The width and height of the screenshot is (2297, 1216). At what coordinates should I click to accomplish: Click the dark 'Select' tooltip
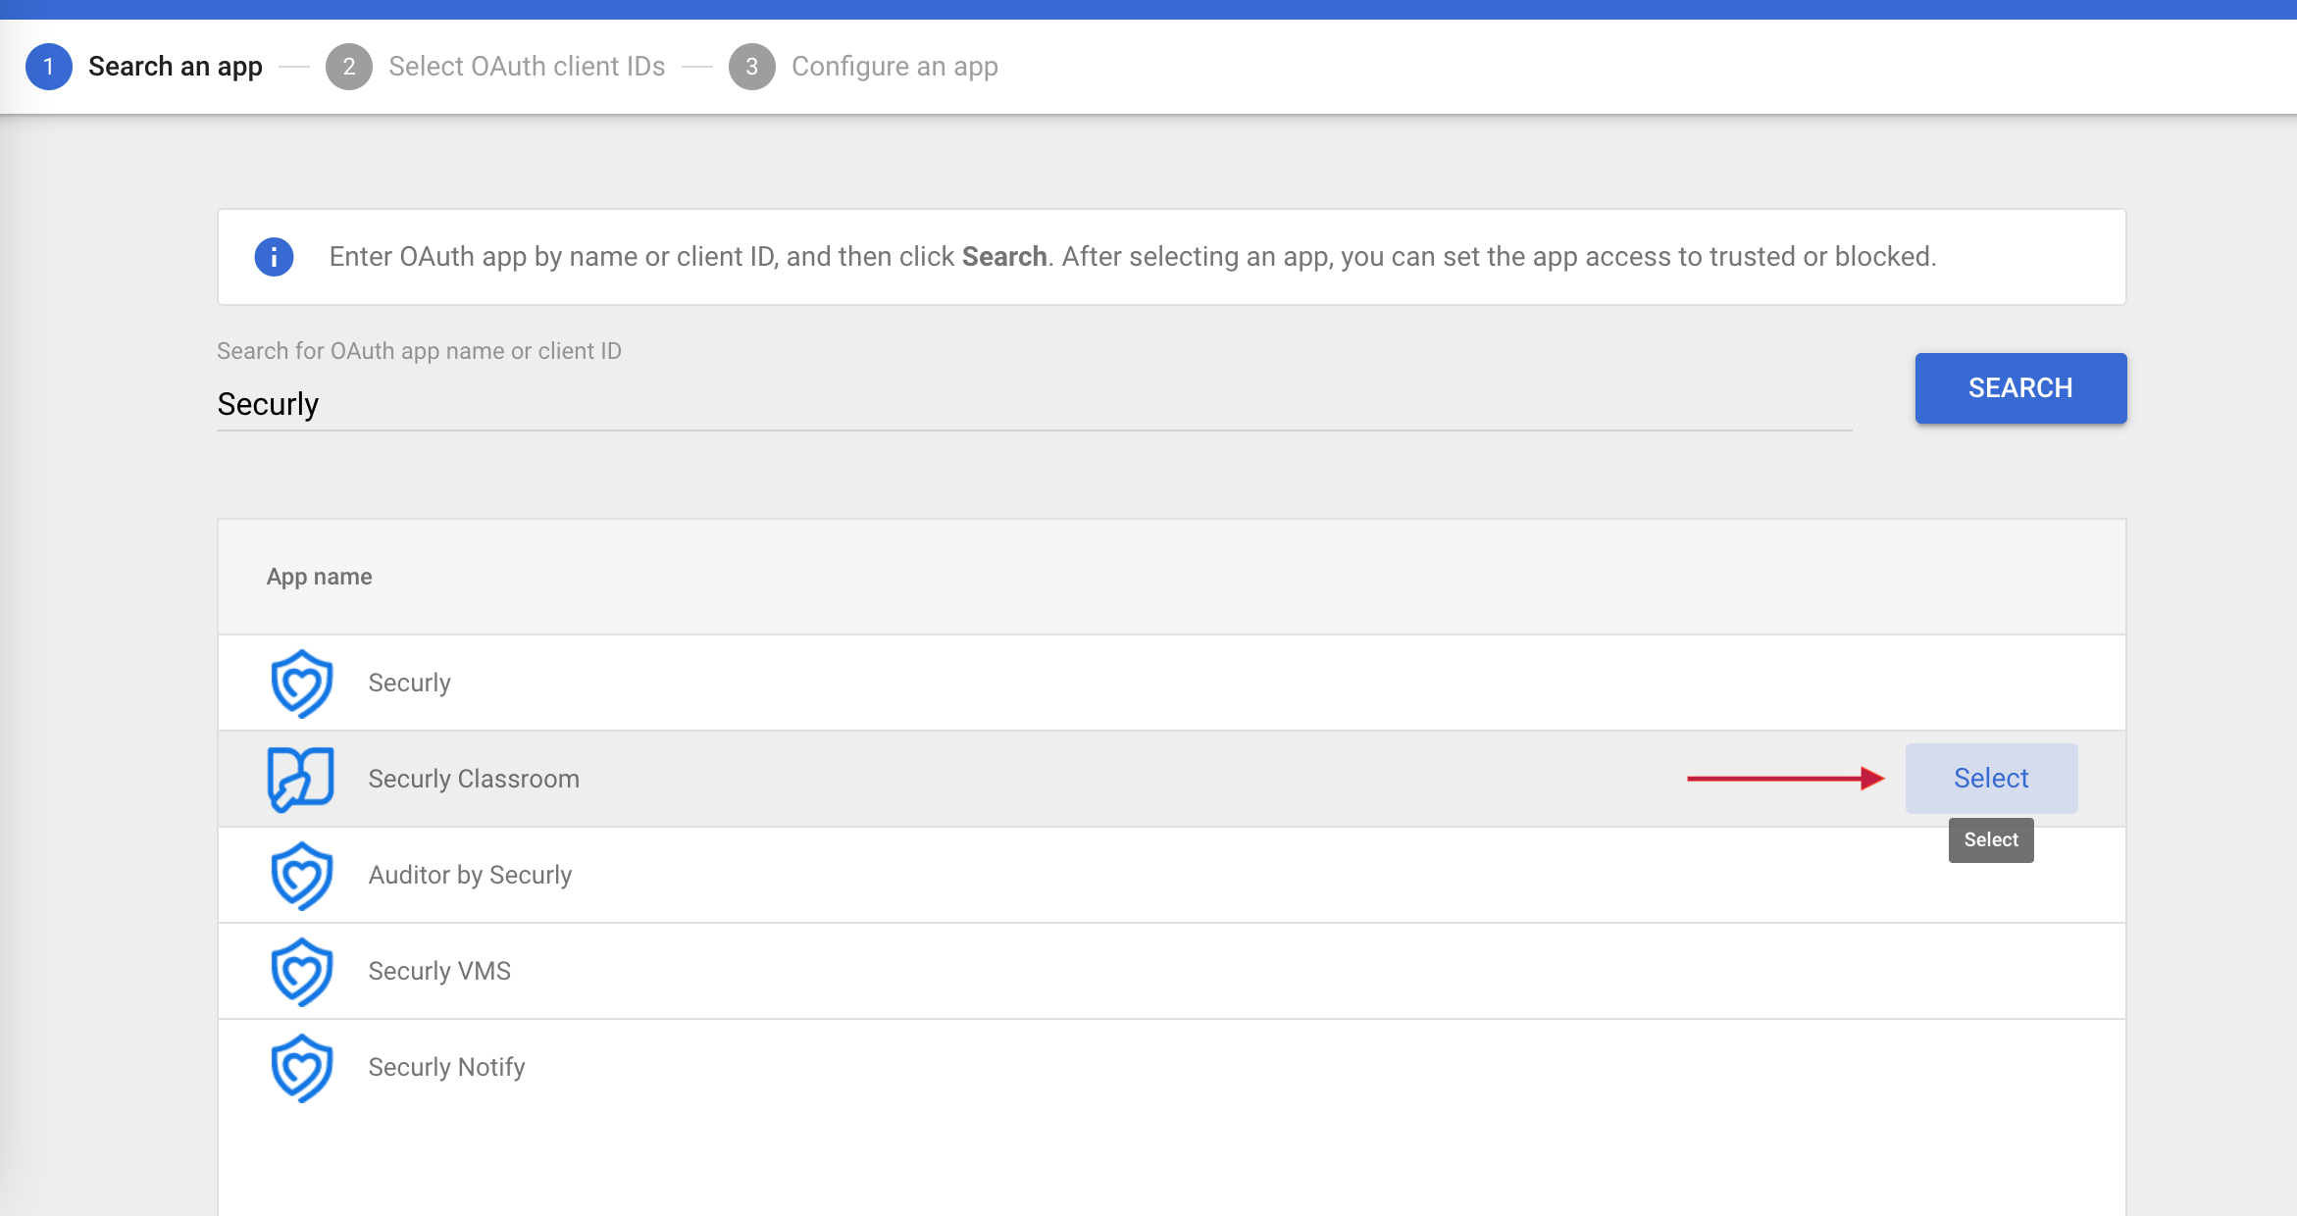tap(1991, 840)
